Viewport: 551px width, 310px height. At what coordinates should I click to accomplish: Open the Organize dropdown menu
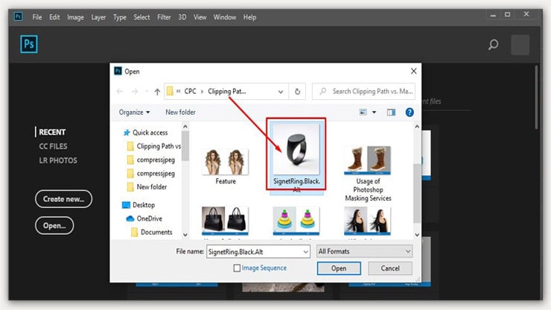134,113
